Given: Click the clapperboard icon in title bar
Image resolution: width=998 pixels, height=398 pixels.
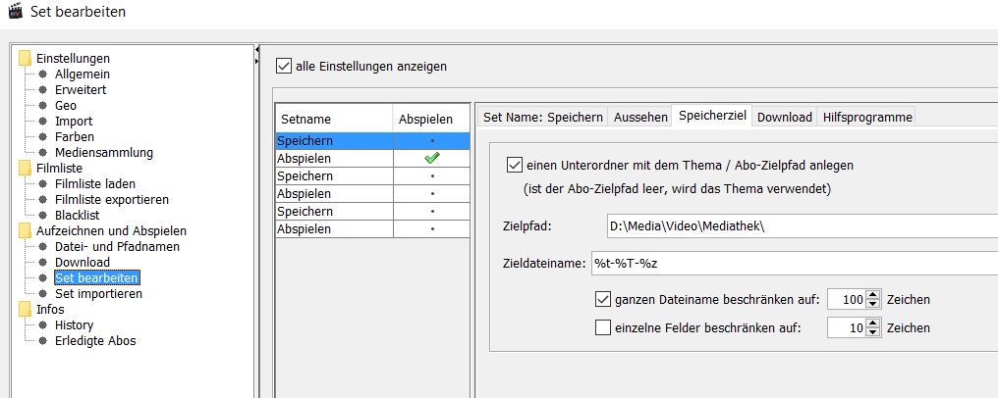Looking at the screenshot, I should click(x=15, y=13).
